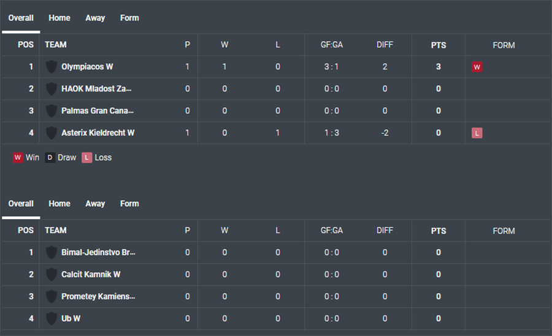Screen dimensions: 552x336
Task: Open the Olympiacos W team link
Action: 87,67
